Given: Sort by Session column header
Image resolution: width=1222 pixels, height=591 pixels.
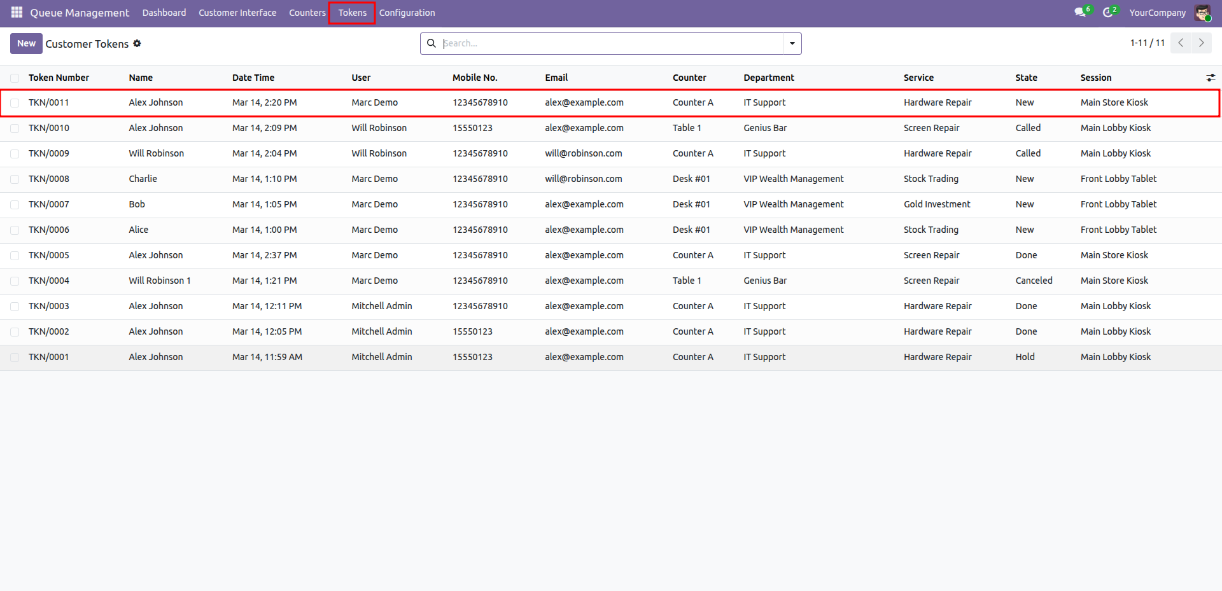Looking at the screenshot, I should click(x=1096, y=78).
